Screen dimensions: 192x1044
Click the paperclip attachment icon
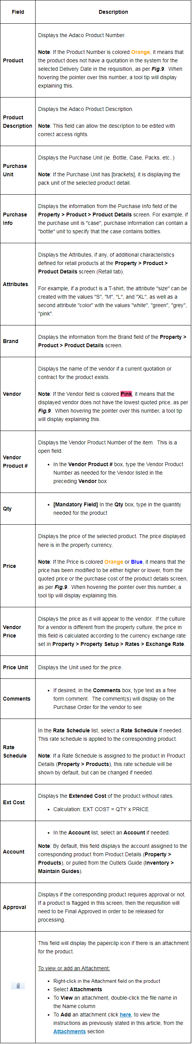tap(18, 985)
